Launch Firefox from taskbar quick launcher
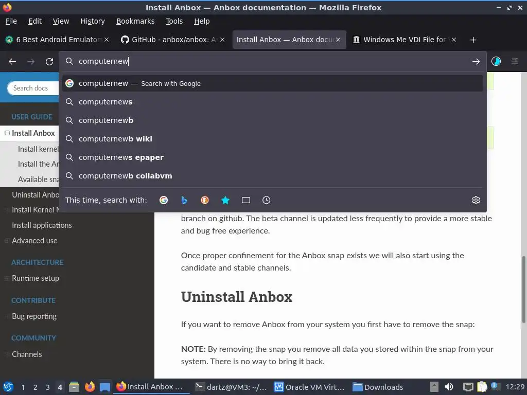The width and height of the screenshot is (527, 395). [x=90, y=387]
